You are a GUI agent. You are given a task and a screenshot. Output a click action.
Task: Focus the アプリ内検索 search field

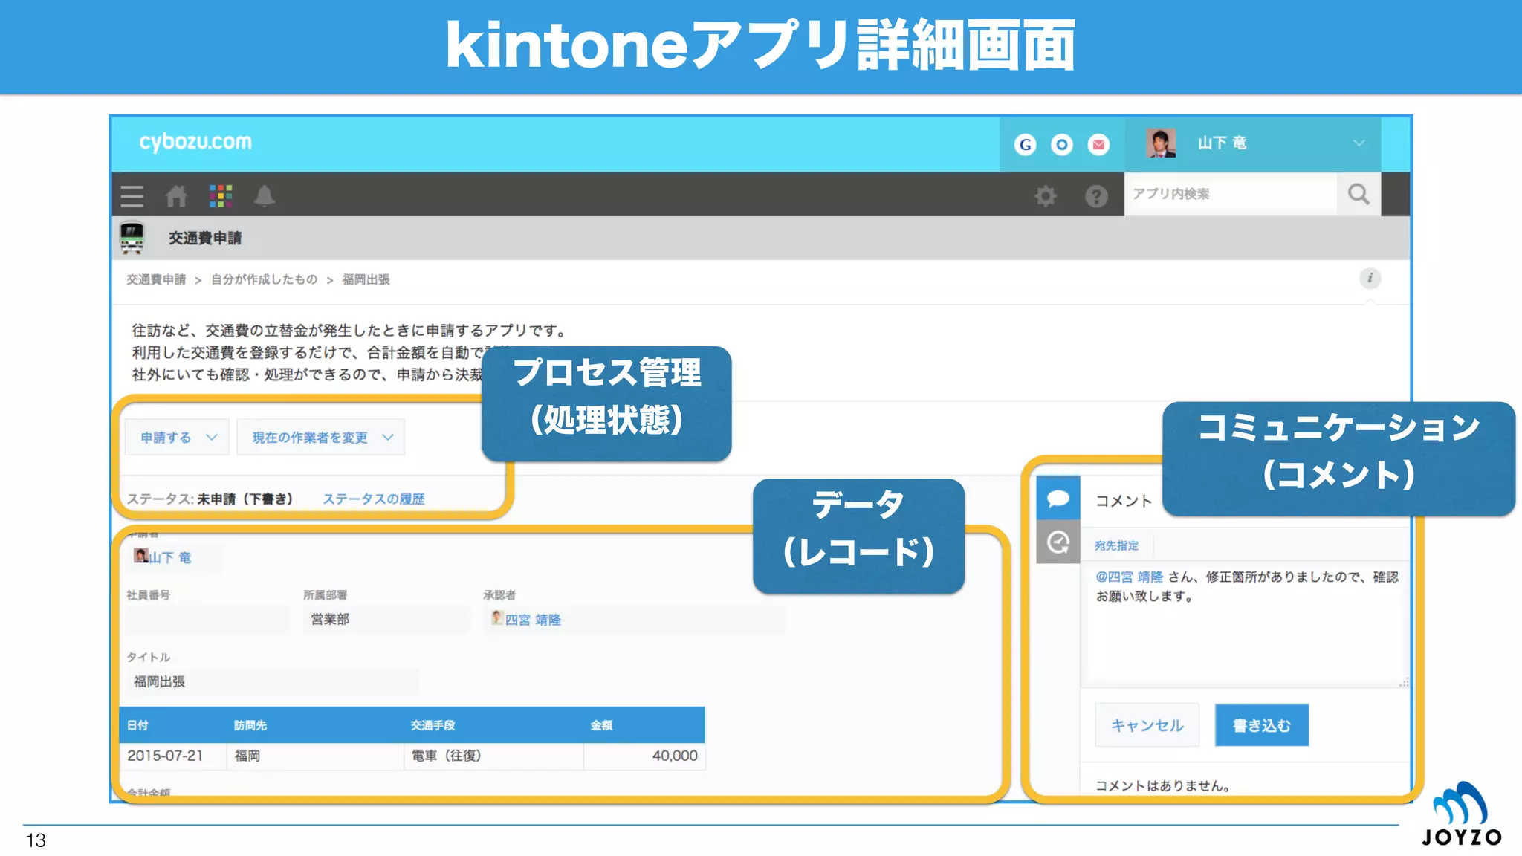(1231, 194)
